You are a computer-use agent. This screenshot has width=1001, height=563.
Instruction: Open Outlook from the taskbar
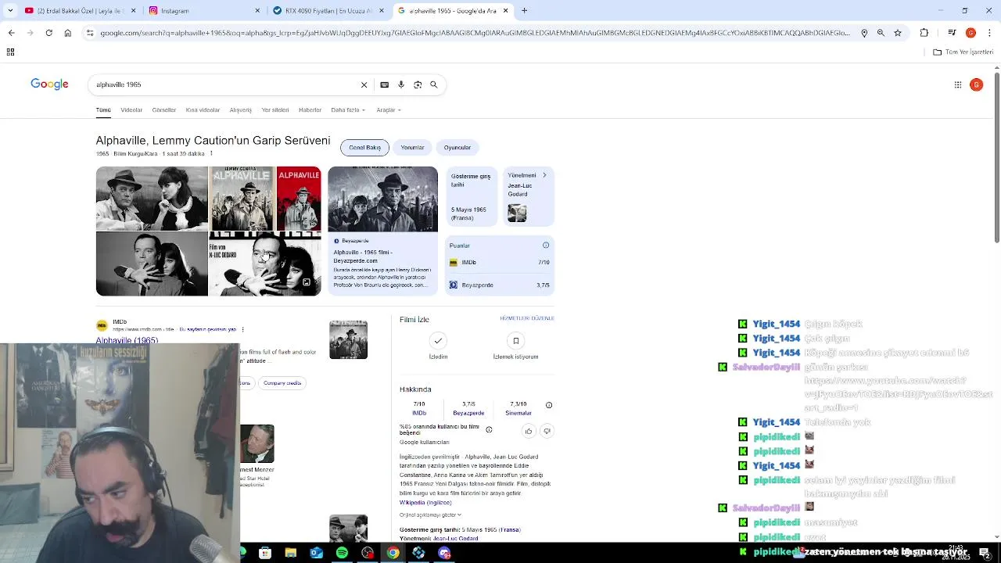pyautogui.click(x=316, y=553)
